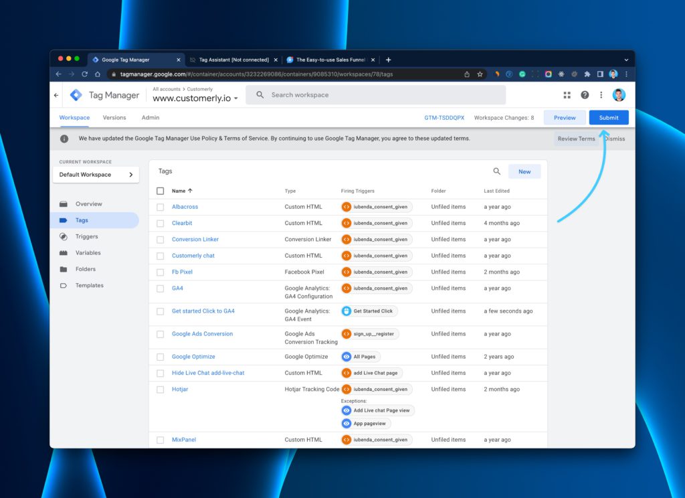Sort by the Name column arrow
This screenshot has width=685, height=498.
click(x=190, y=191)
